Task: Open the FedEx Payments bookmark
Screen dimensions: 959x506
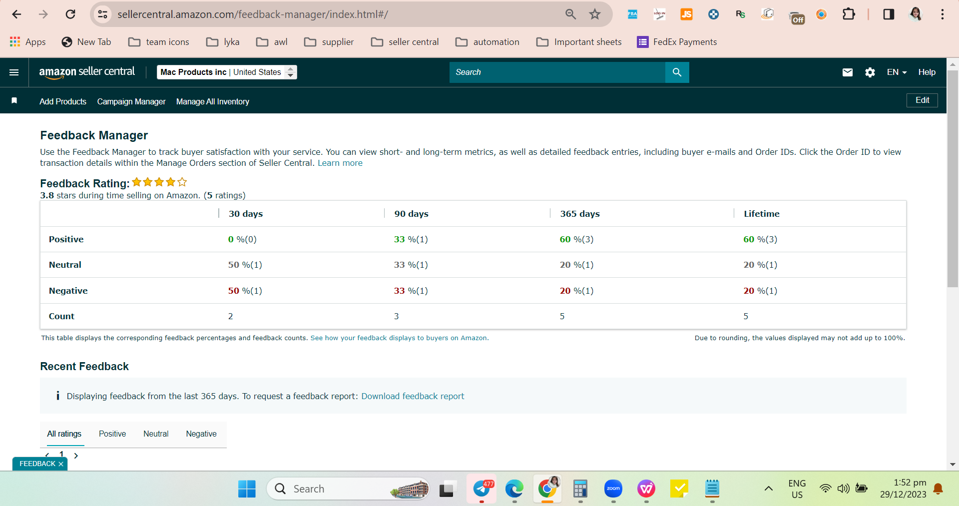Action: [677, 42]
